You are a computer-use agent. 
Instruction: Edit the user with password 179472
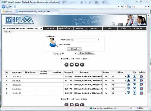pyautogui.click(x=134, y=89)
